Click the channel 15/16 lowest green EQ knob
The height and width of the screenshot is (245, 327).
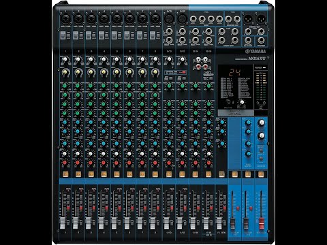tap(208, 113)
